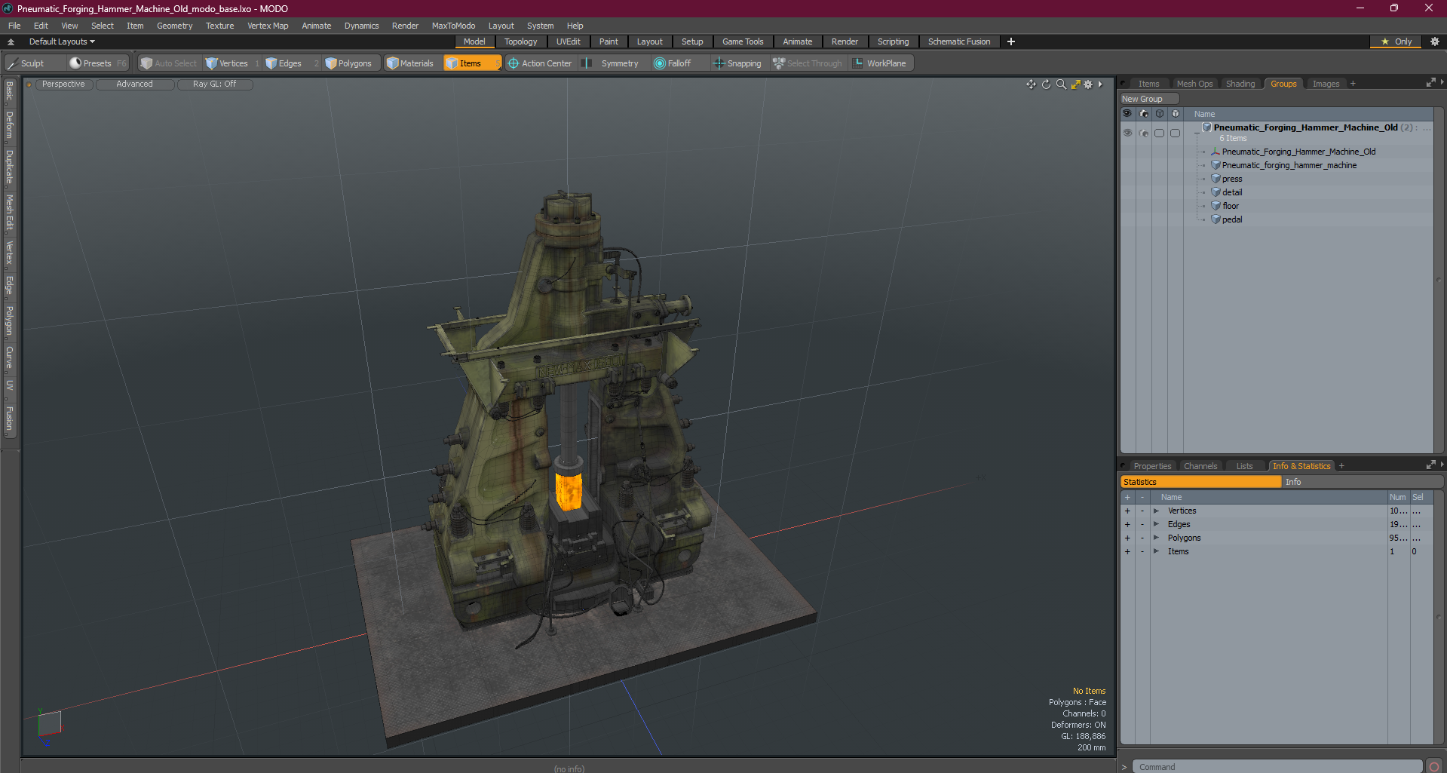Click the viewport maximize arrows icon
This screenshot has height=773, width=1447.
coord(1076,84)
